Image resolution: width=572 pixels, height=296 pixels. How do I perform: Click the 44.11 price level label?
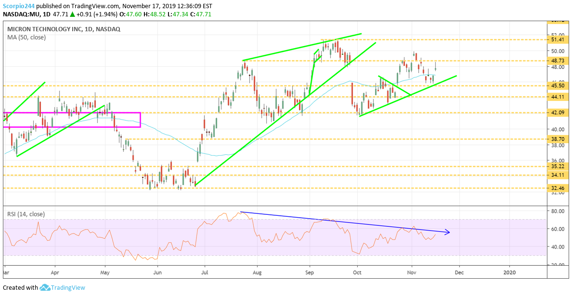point(558,97)
